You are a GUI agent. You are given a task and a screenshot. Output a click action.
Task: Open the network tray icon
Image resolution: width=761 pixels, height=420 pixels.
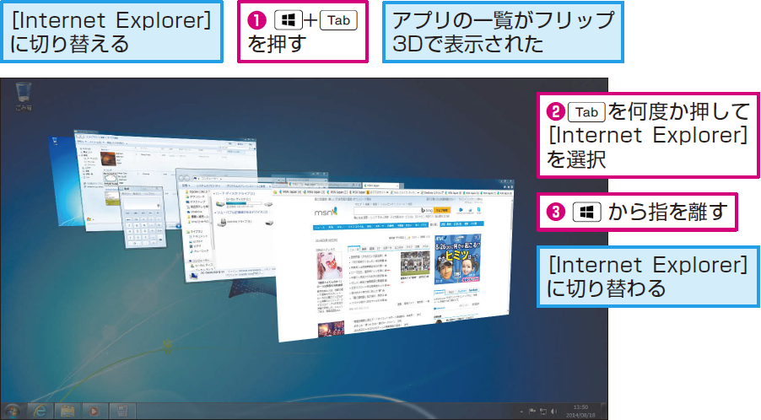[x=543, y=412]
